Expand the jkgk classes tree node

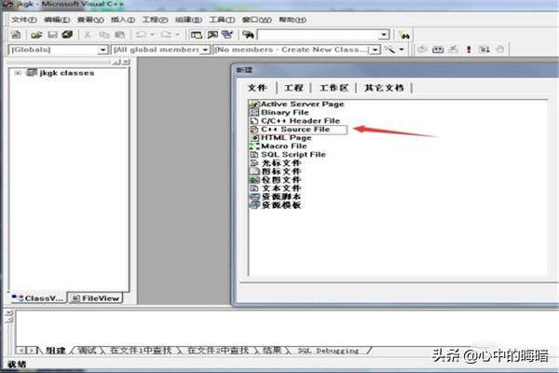click(x=18, y=73)
